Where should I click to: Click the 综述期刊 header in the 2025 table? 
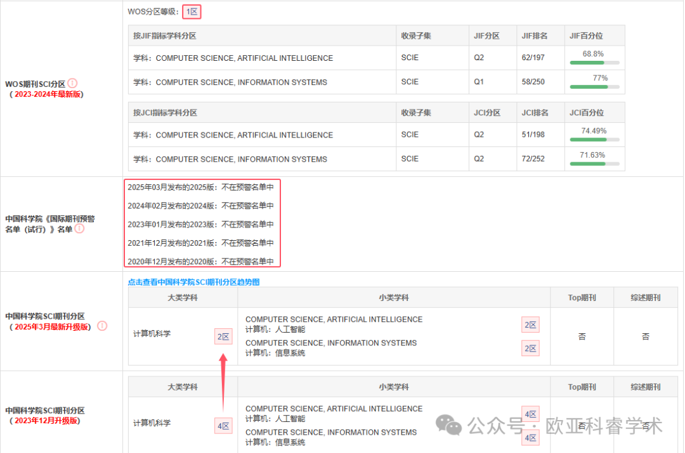tap(645, 298)
